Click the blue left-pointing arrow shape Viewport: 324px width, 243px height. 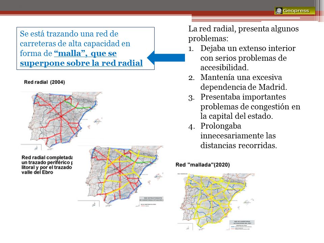click(x=166, y=58)
